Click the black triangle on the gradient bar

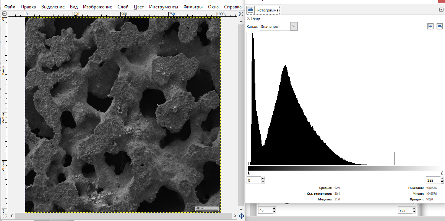pos(249,173)
